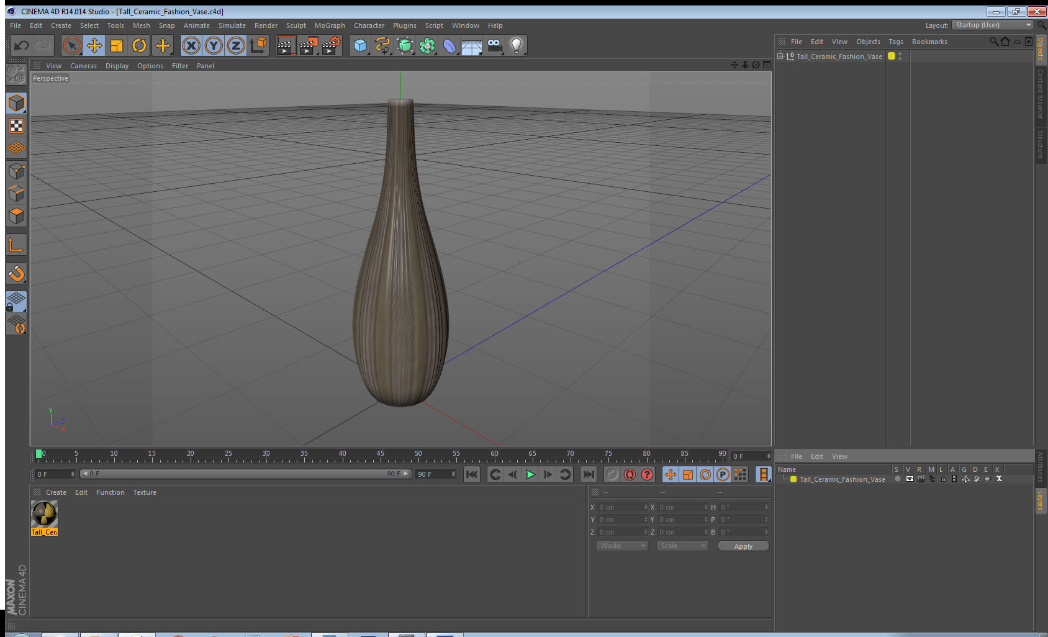Open the array modeling objects
The height and width of the screenshot is (637, 1048).
pyautogui.click(x=427, y=45)
